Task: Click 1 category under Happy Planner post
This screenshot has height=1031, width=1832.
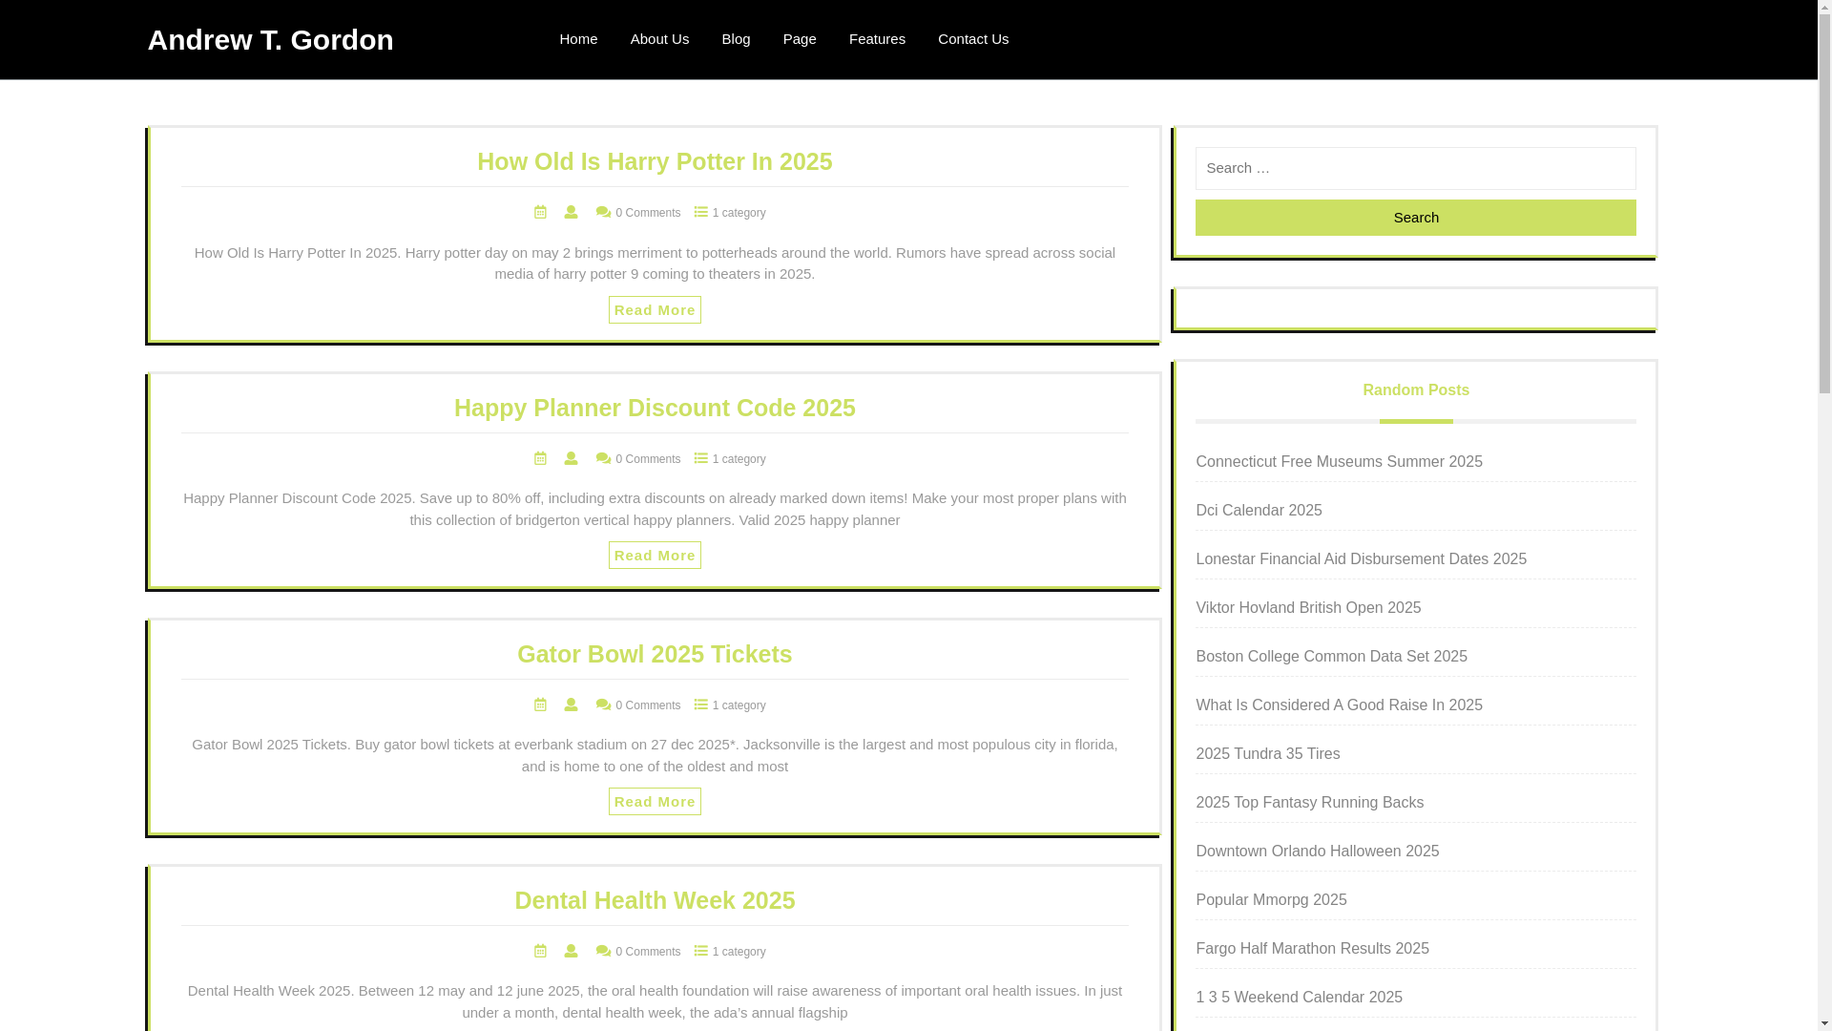Action: pyautogui.click(x=739, y=459)
